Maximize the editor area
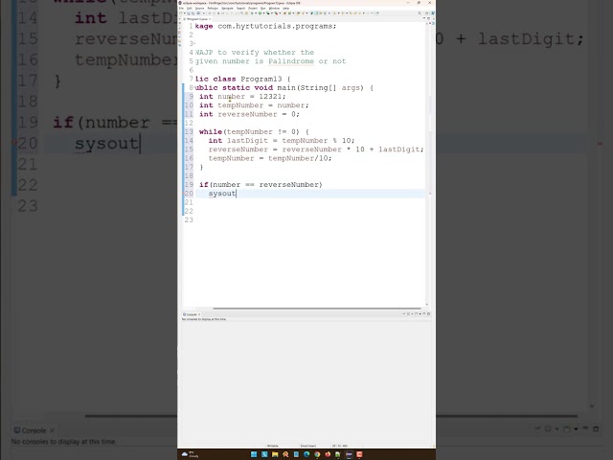 point(428,18)
